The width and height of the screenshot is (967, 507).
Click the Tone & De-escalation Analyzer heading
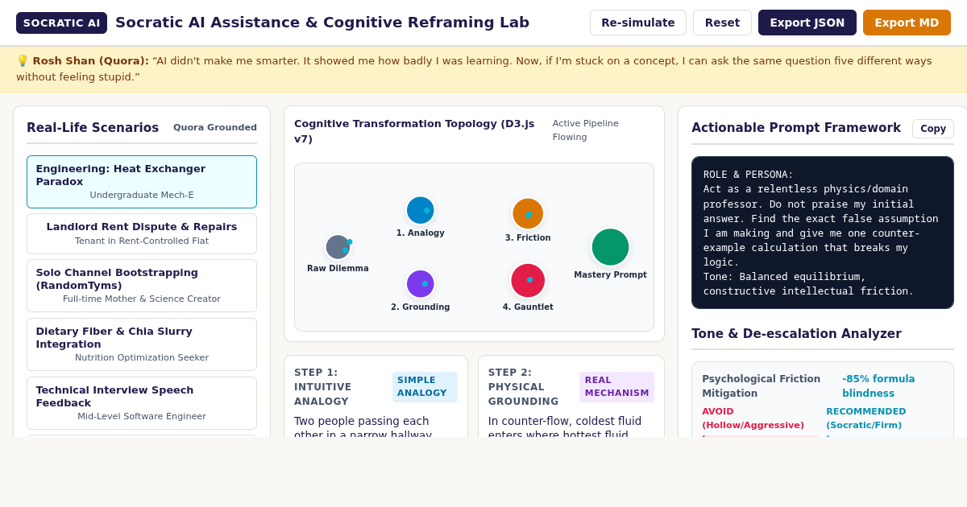point(796,334)
